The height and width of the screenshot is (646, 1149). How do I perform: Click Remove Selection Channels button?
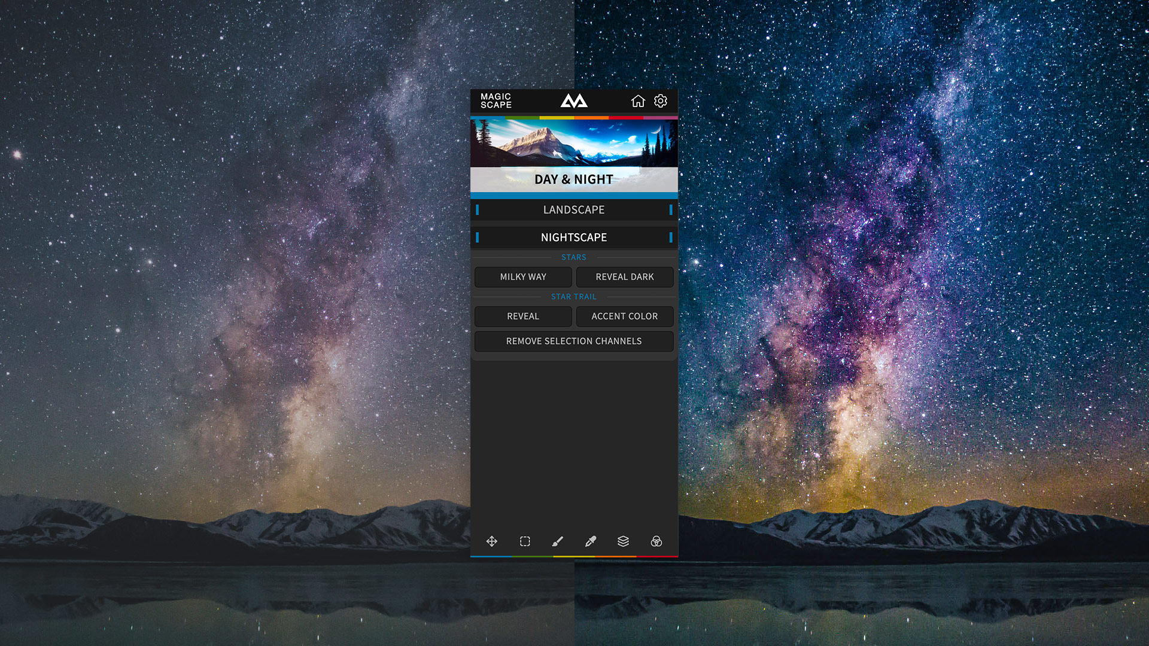pos(574,342)
